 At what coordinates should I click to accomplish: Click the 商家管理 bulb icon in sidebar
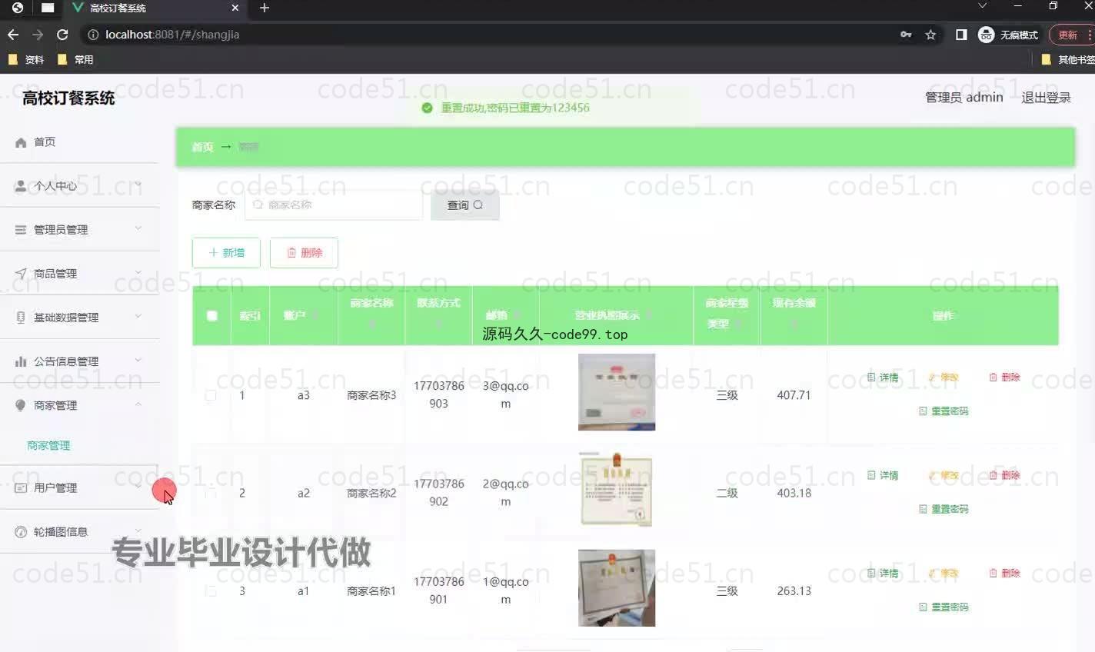point(21,405)
